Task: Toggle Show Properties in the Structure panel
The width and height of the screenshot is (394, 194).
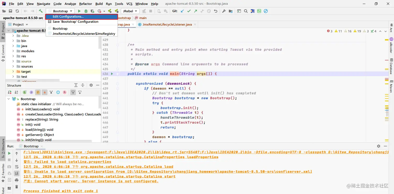Action: coord(31,92)
